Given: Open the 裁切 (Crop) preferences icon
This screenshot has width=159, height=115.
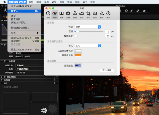Looking at the screenshot, I should click(88, 14).
